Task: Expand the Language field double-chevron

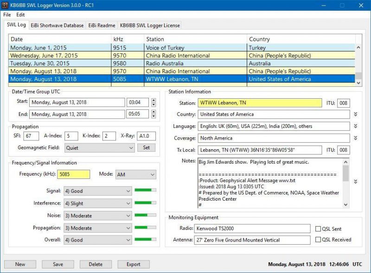Action: coord(355,126)
